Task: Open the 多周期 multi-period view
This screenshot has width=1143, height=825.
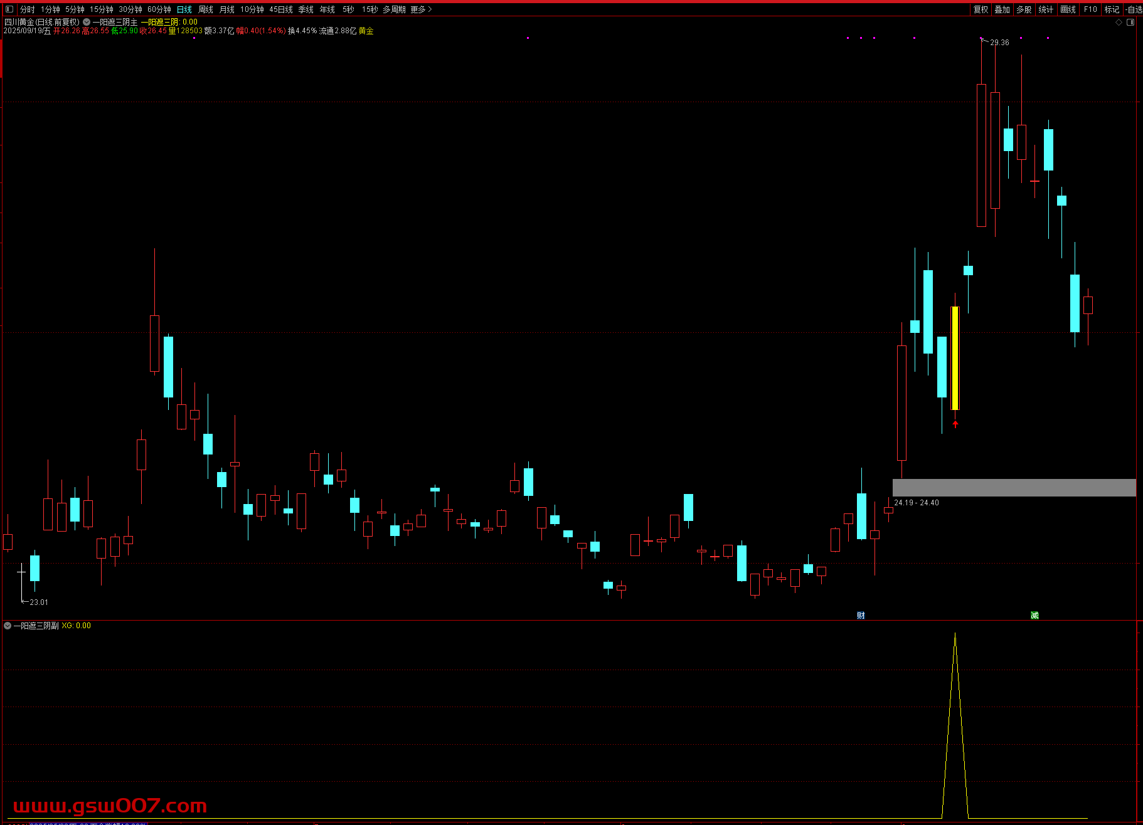Action: point(394,9)
